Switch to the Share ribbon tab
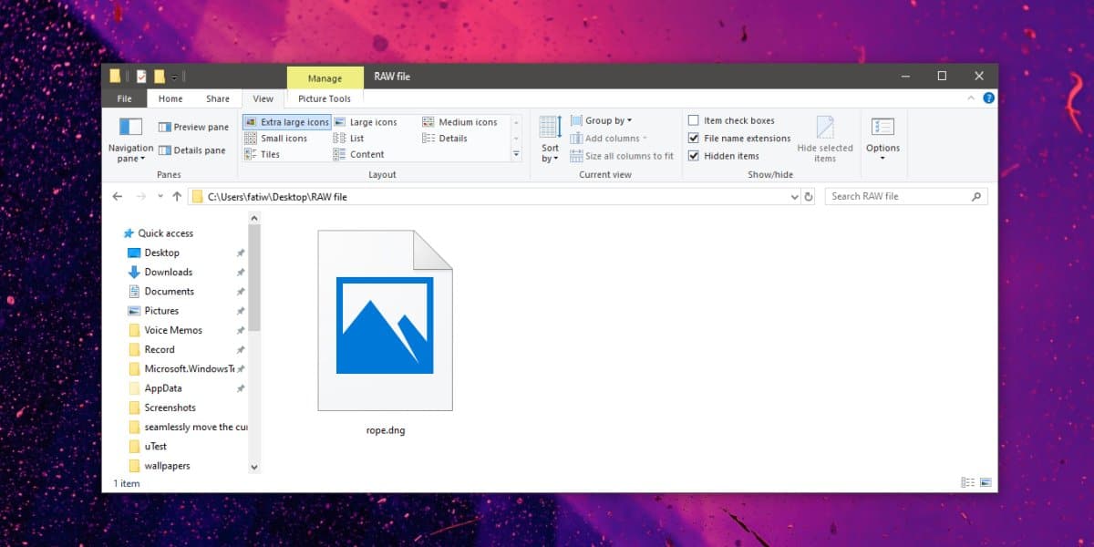The height and width of the screenshot is (547, 1094). tap(218, 98)
